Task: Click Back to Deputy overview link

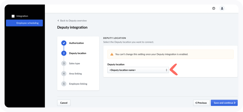Action: pyautogui.click(x=72, y=21)
